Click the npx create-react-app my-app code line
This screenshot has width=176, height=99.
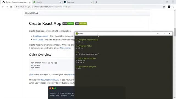[44, 63]
